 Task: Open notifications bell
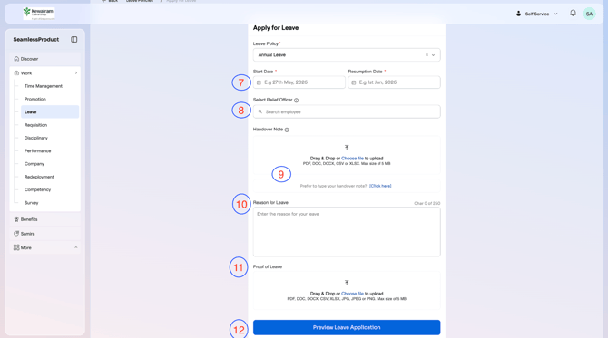point(573,14)
